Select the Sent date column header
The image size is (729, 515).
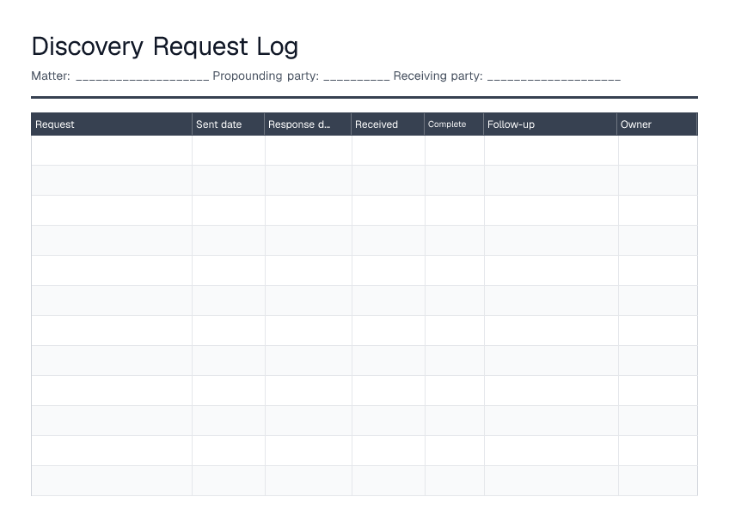[x=229, y=124]
